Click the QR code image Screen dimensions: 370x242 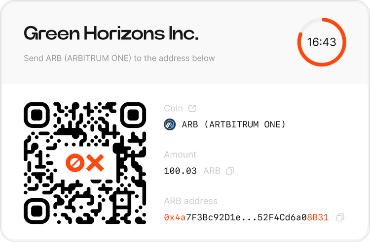point(85,163)
